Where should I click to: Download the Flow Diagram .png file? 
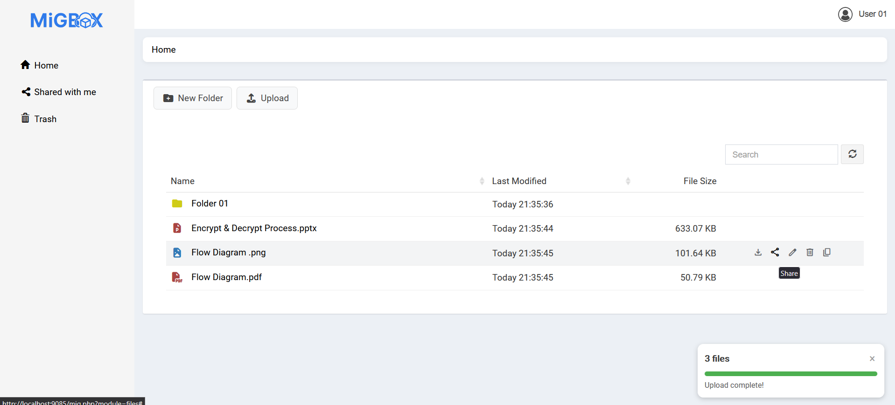tap(758, 253)
